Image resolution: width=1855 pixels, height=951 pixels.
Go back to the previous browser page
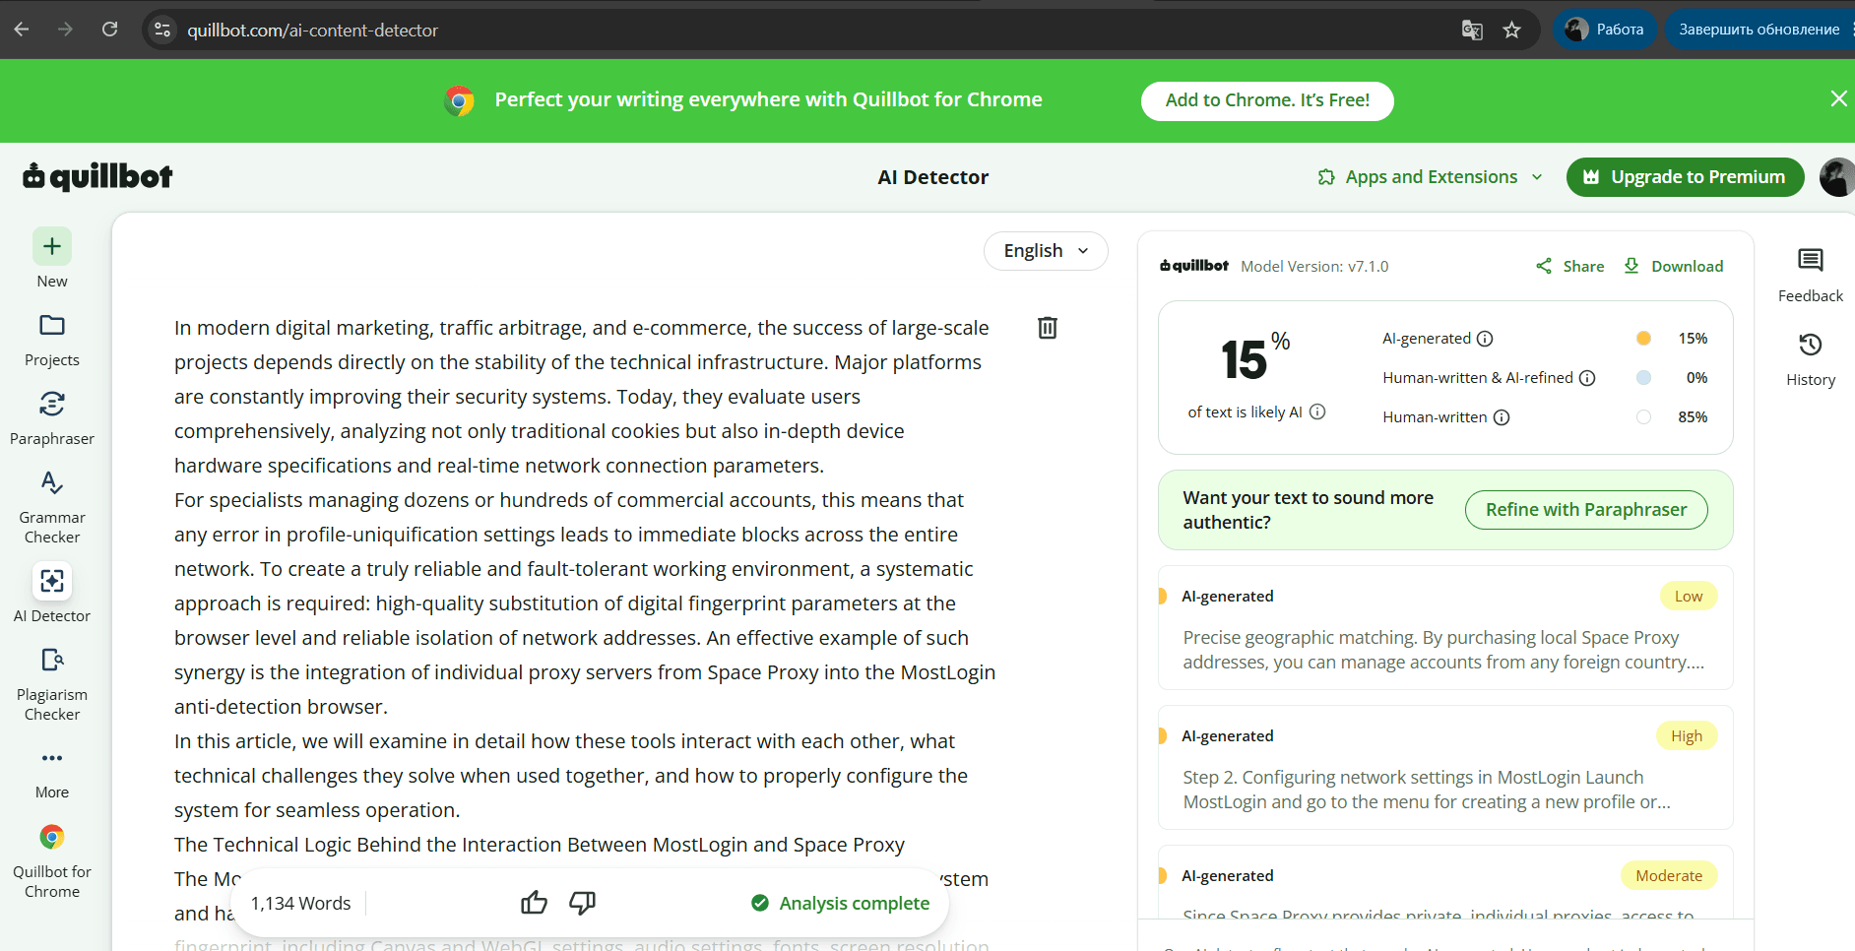(x=22, y=30)
